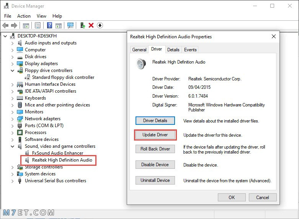
Task: Collapse Floppy drive controllers chevron
Action: (x=12, y=70)
